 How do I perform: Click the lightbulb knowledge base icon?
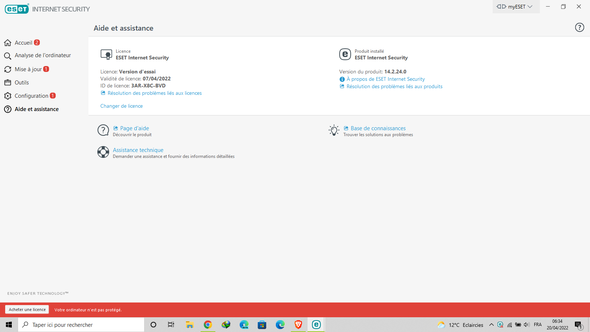click(334, 130)
